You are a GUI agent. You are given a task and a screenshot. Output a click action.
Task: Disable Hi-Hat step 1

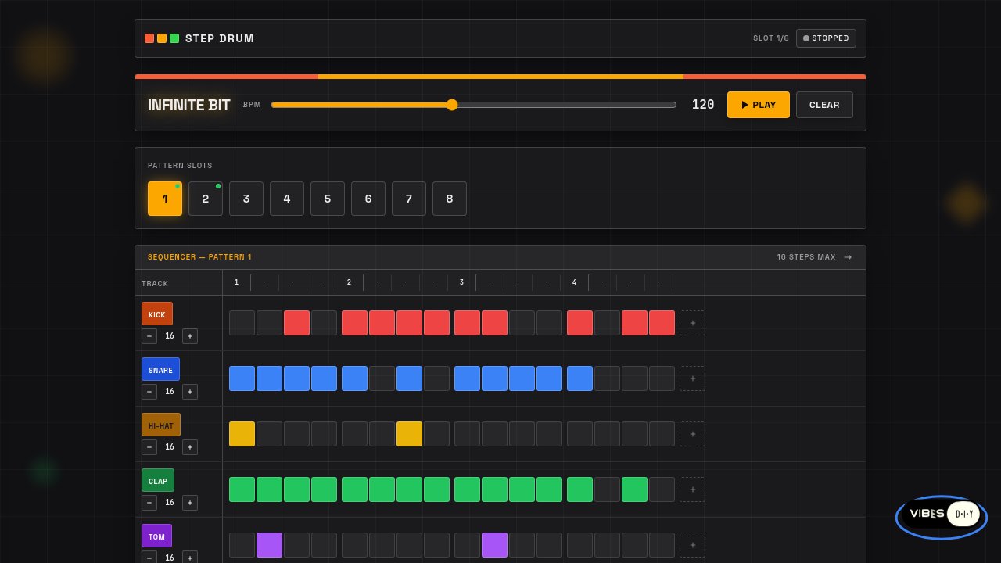click(242, 434)
